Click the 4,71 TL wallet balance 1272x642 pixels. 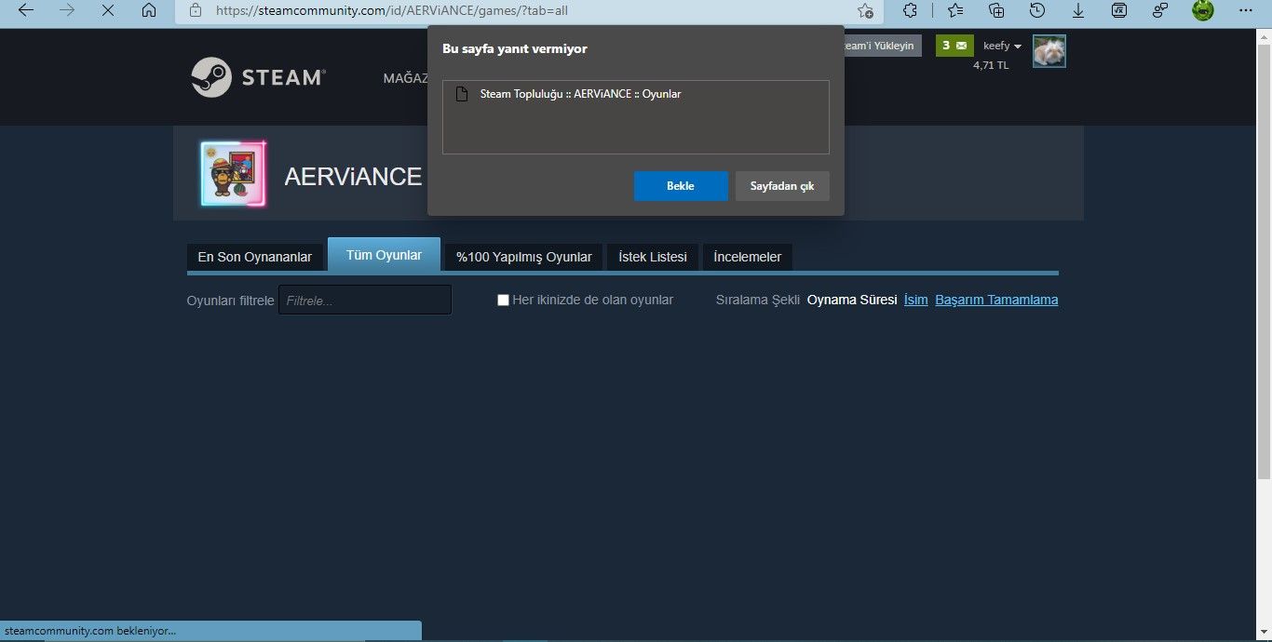[991, 65]
